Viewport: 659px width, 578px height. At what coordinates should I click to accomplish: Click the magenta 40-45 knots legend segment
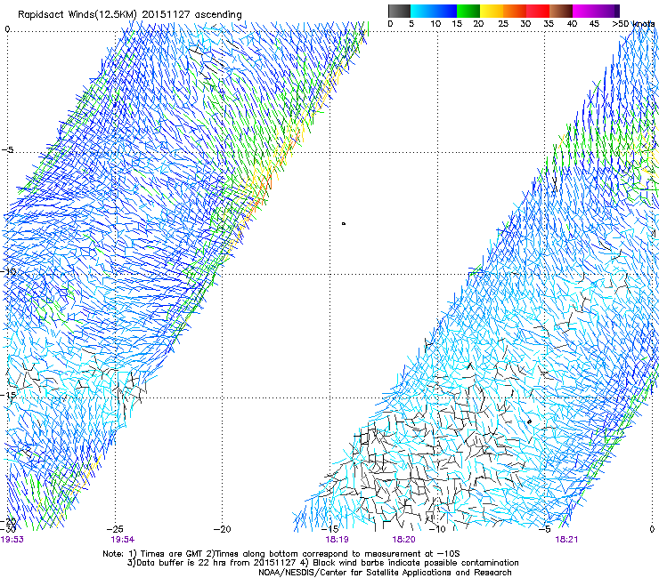[x=584, y=11]
